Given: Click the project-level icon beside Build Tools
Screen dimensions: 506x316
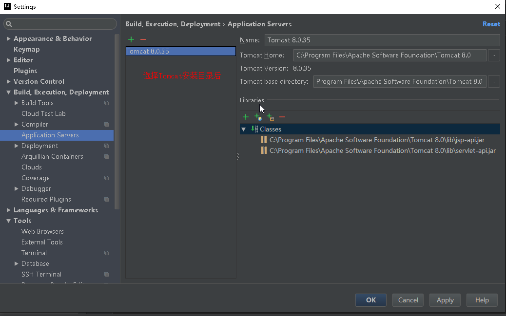Looking at the screenshot, I should [106, 103].
